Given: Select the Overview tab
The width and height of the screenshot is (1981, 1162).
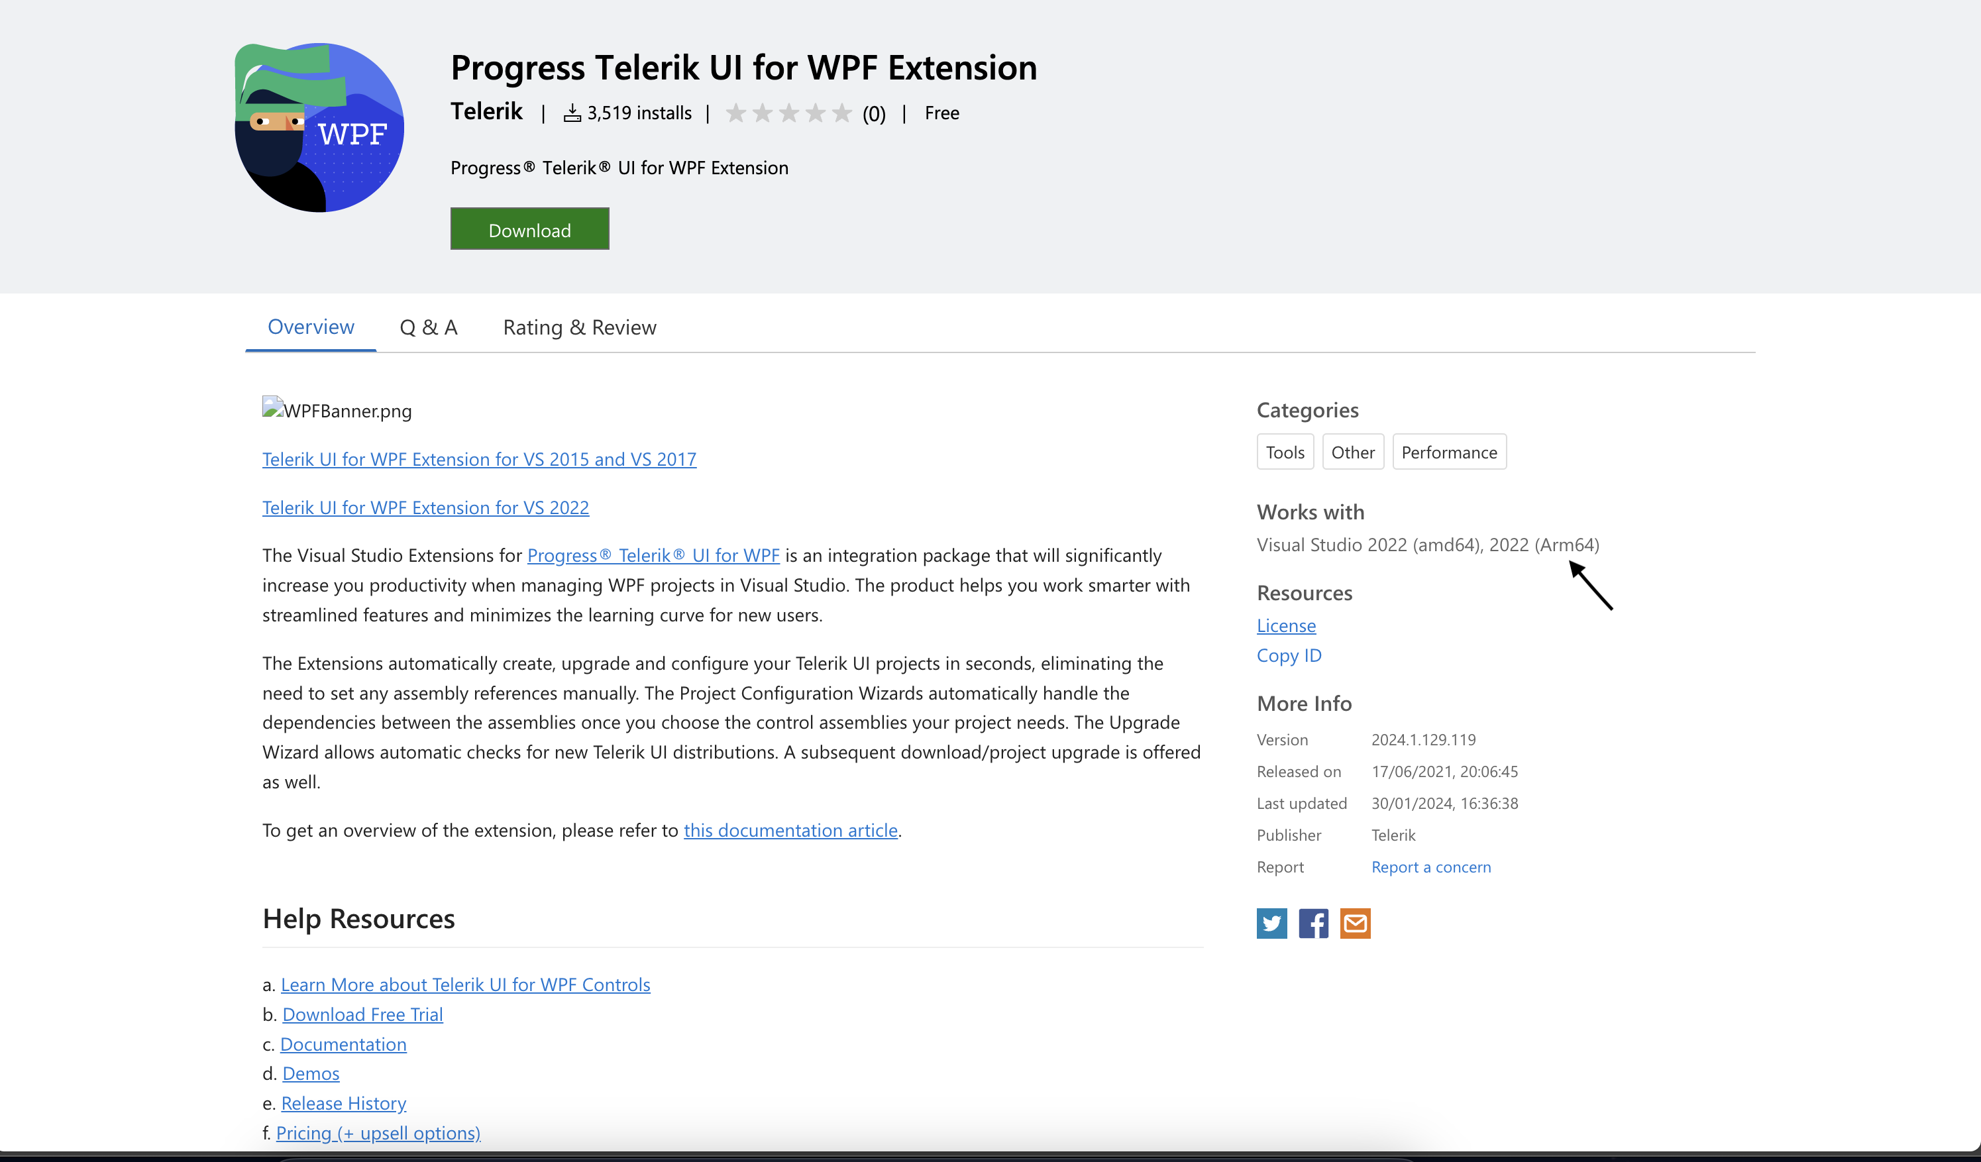Looking at the screenshot, I should (311, 327).
